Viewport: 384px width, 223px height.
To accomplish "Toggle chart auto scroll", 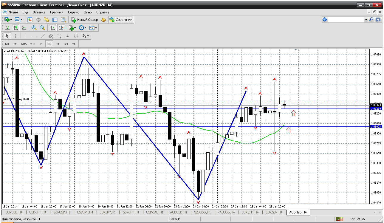I will pos(53,28).
